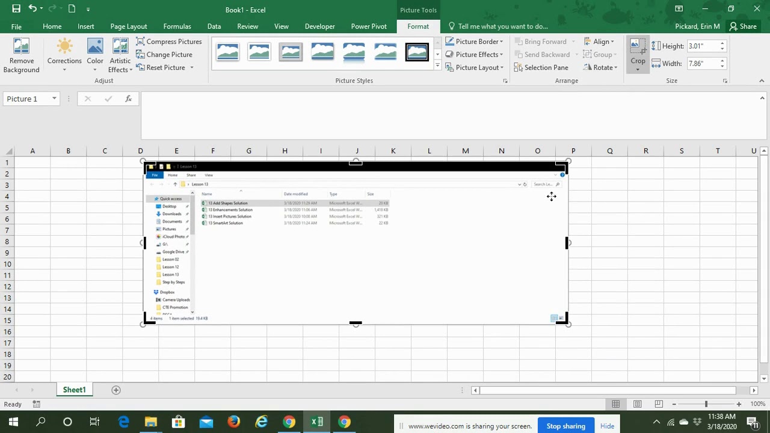770x433 pixels.
Task: Expand the Picture Layout dropdown
Action: coord(502,67)
